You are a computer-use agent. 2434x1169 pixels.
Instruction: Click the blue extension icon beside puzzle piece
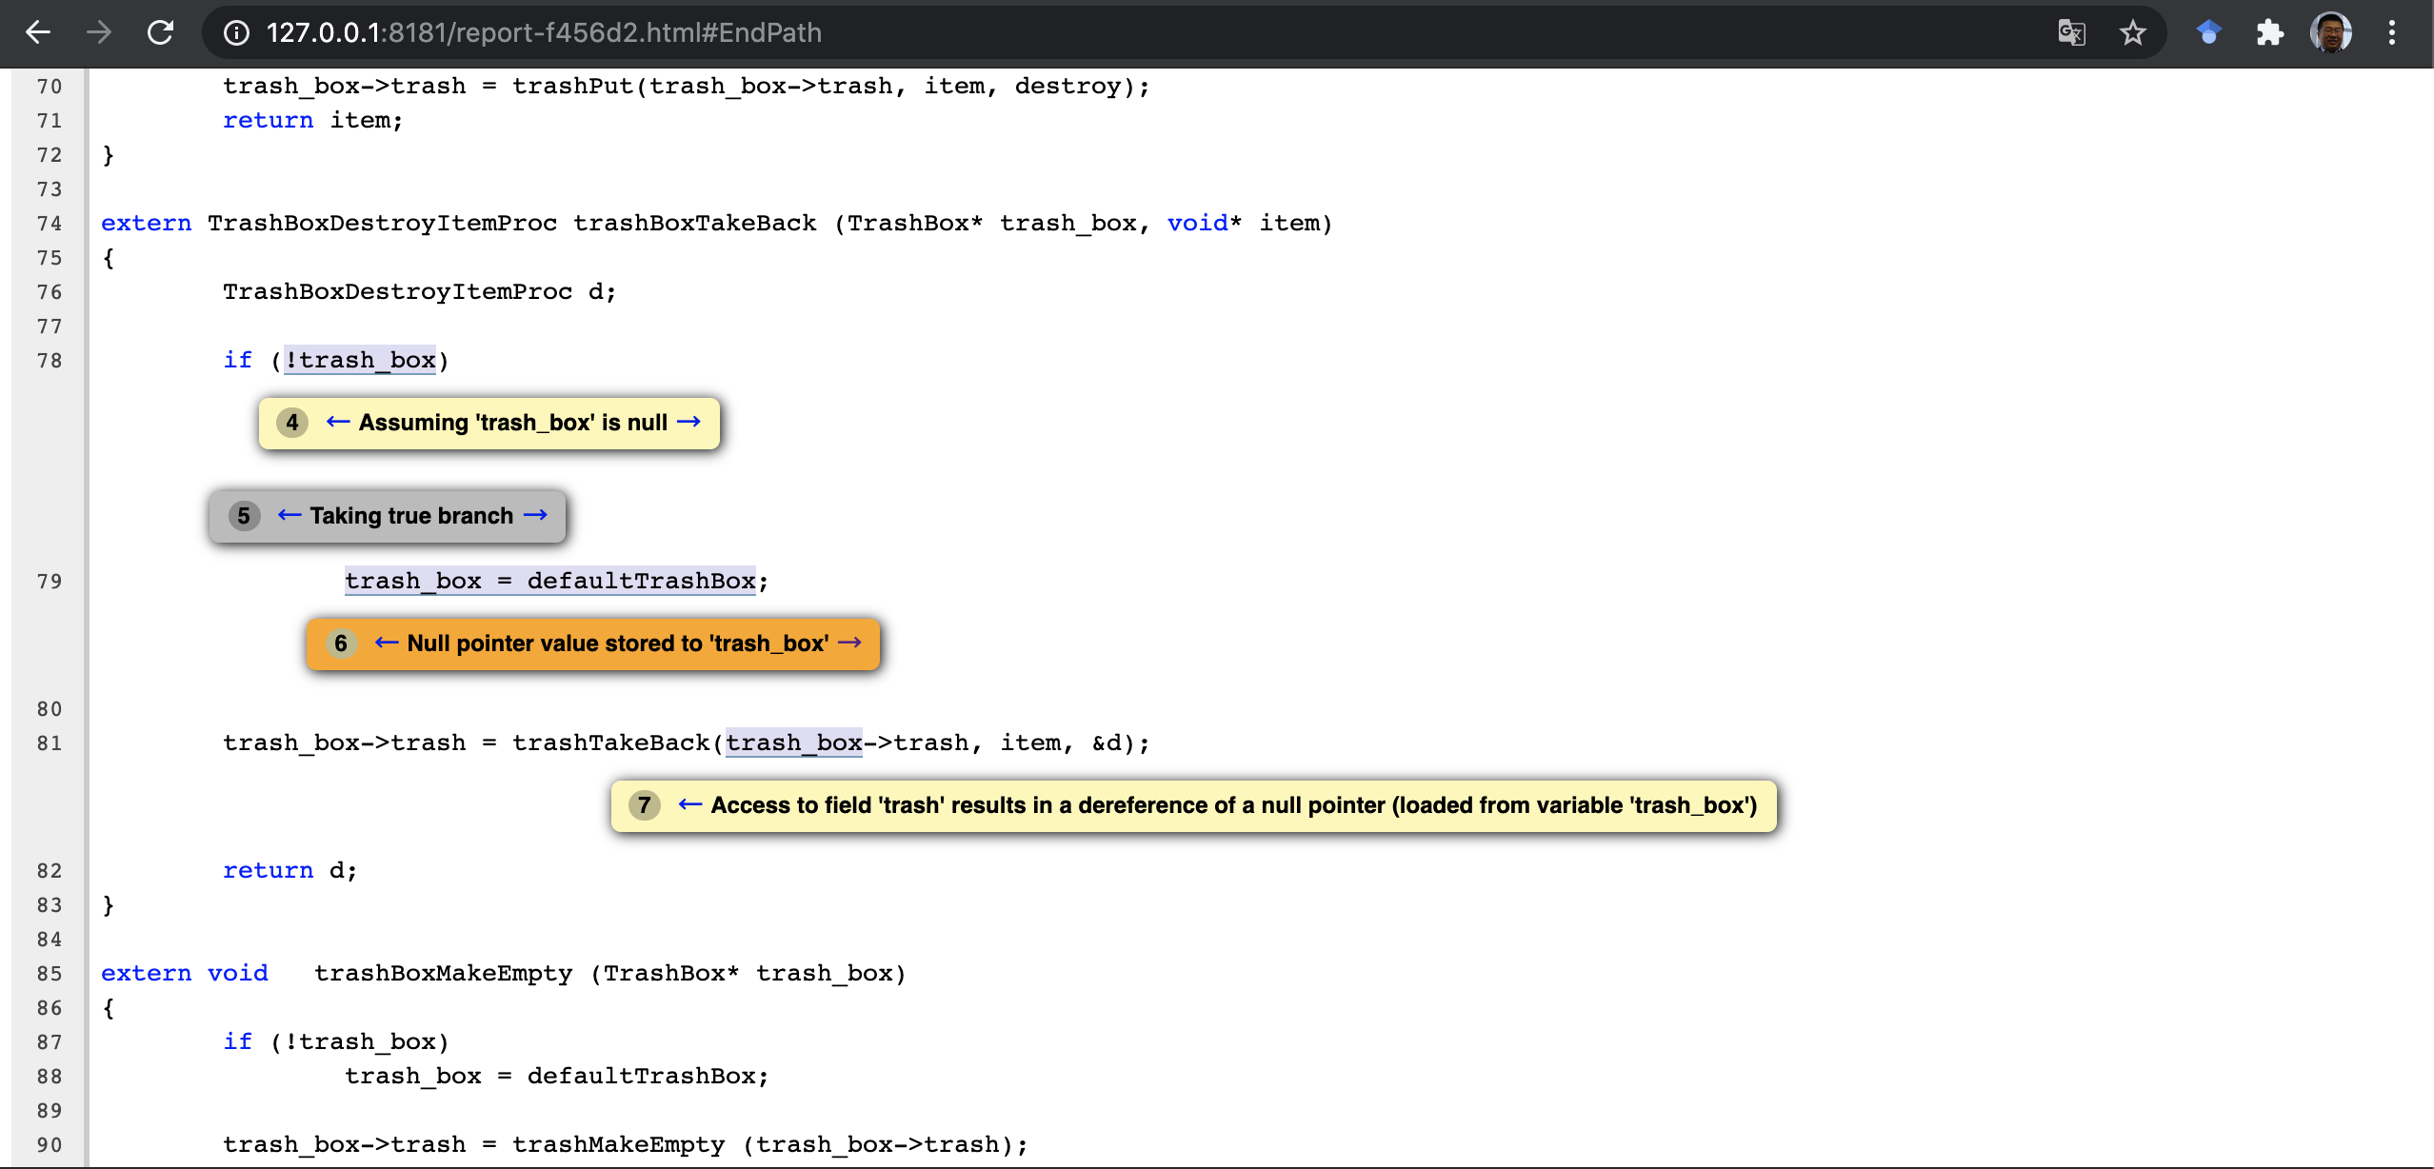[x=2208, y=33]
